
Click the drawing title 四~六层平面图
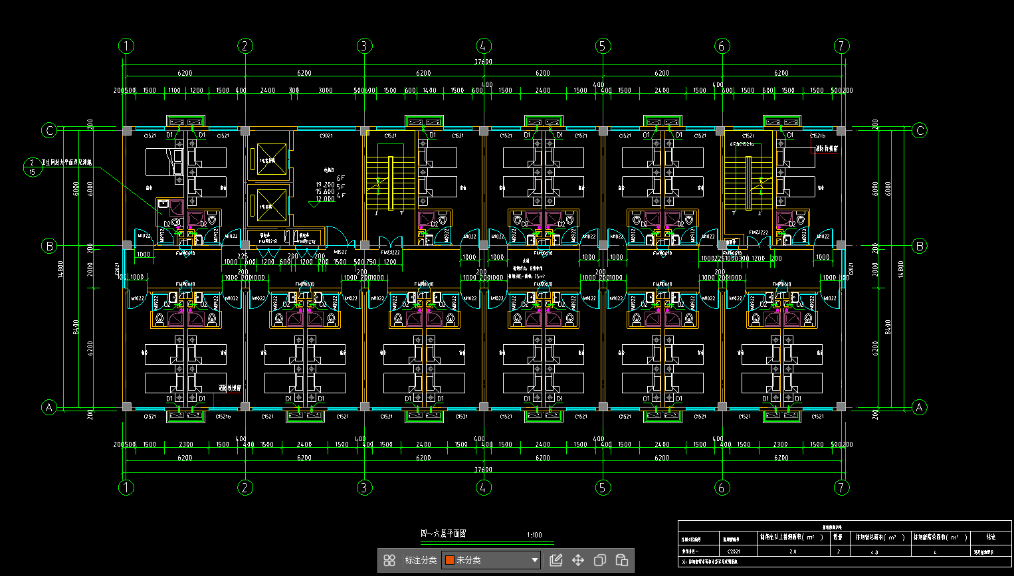point(443,533)
